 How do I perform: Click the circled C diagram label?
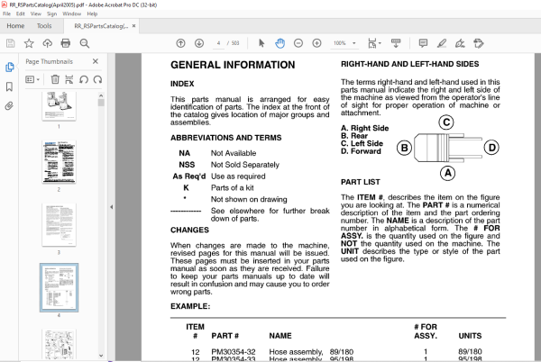tap(446, 122)
